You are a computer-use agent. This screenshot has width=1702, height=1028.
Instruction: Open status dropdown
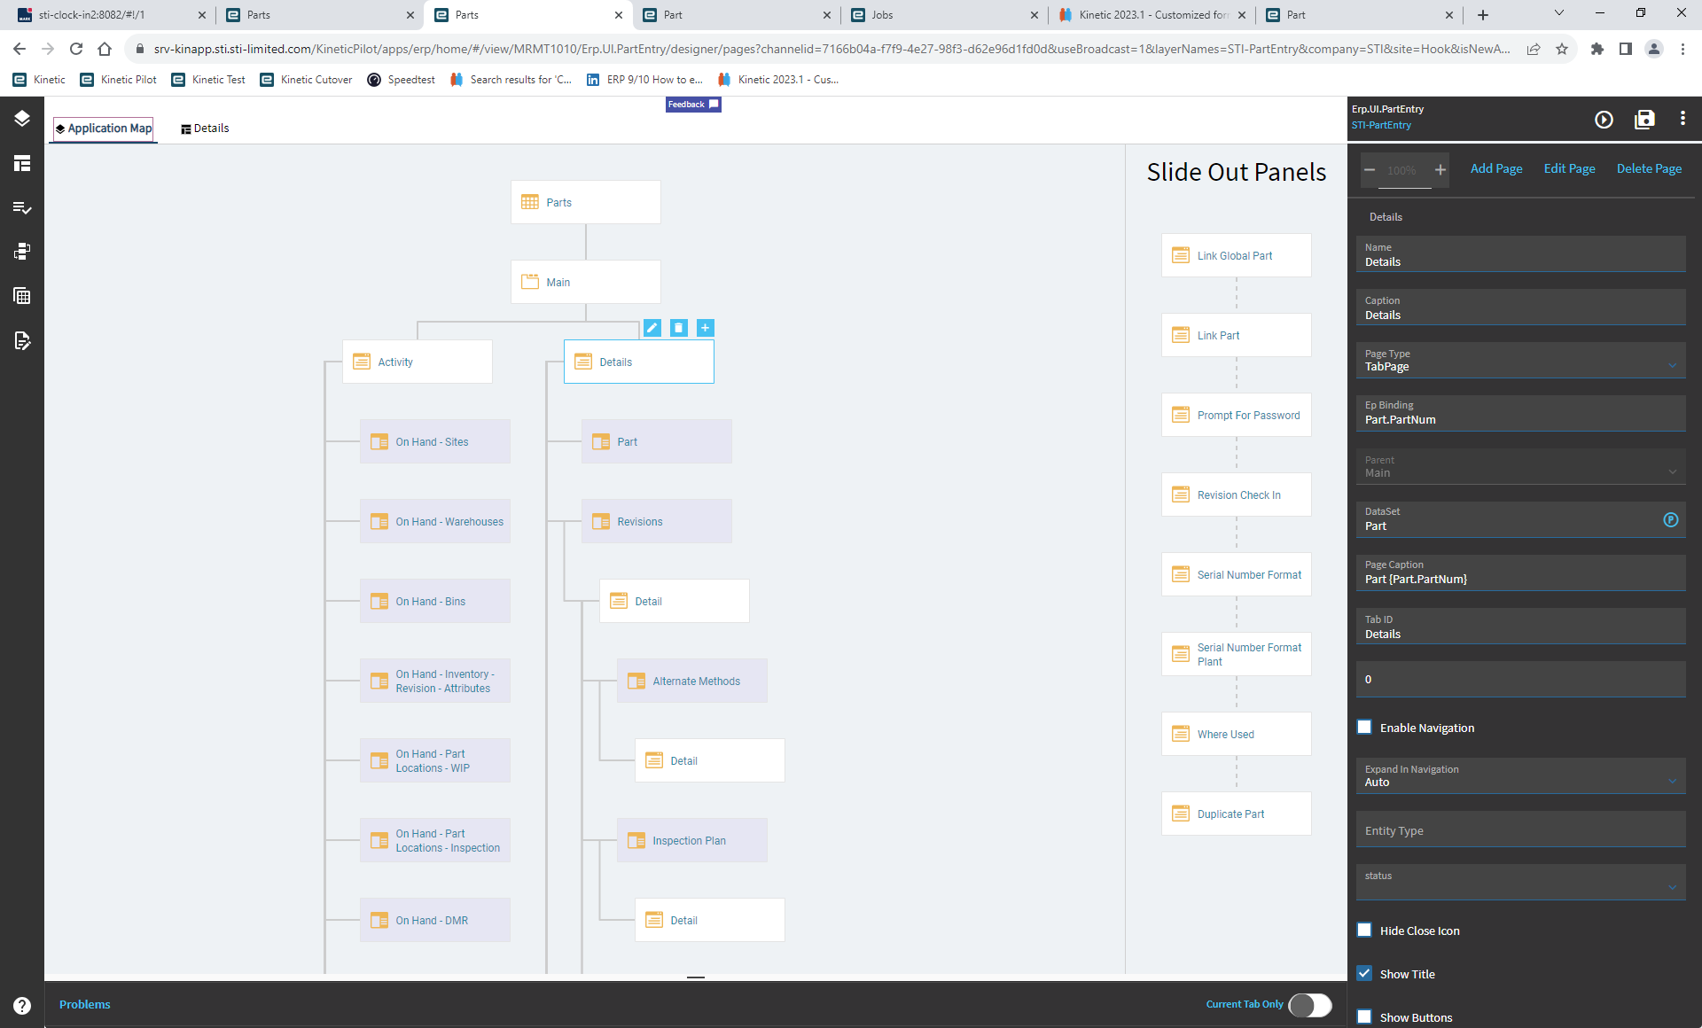tap(1521, 882)
